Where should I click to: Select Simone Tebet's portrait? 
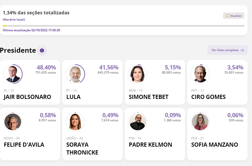coord(138,74)
